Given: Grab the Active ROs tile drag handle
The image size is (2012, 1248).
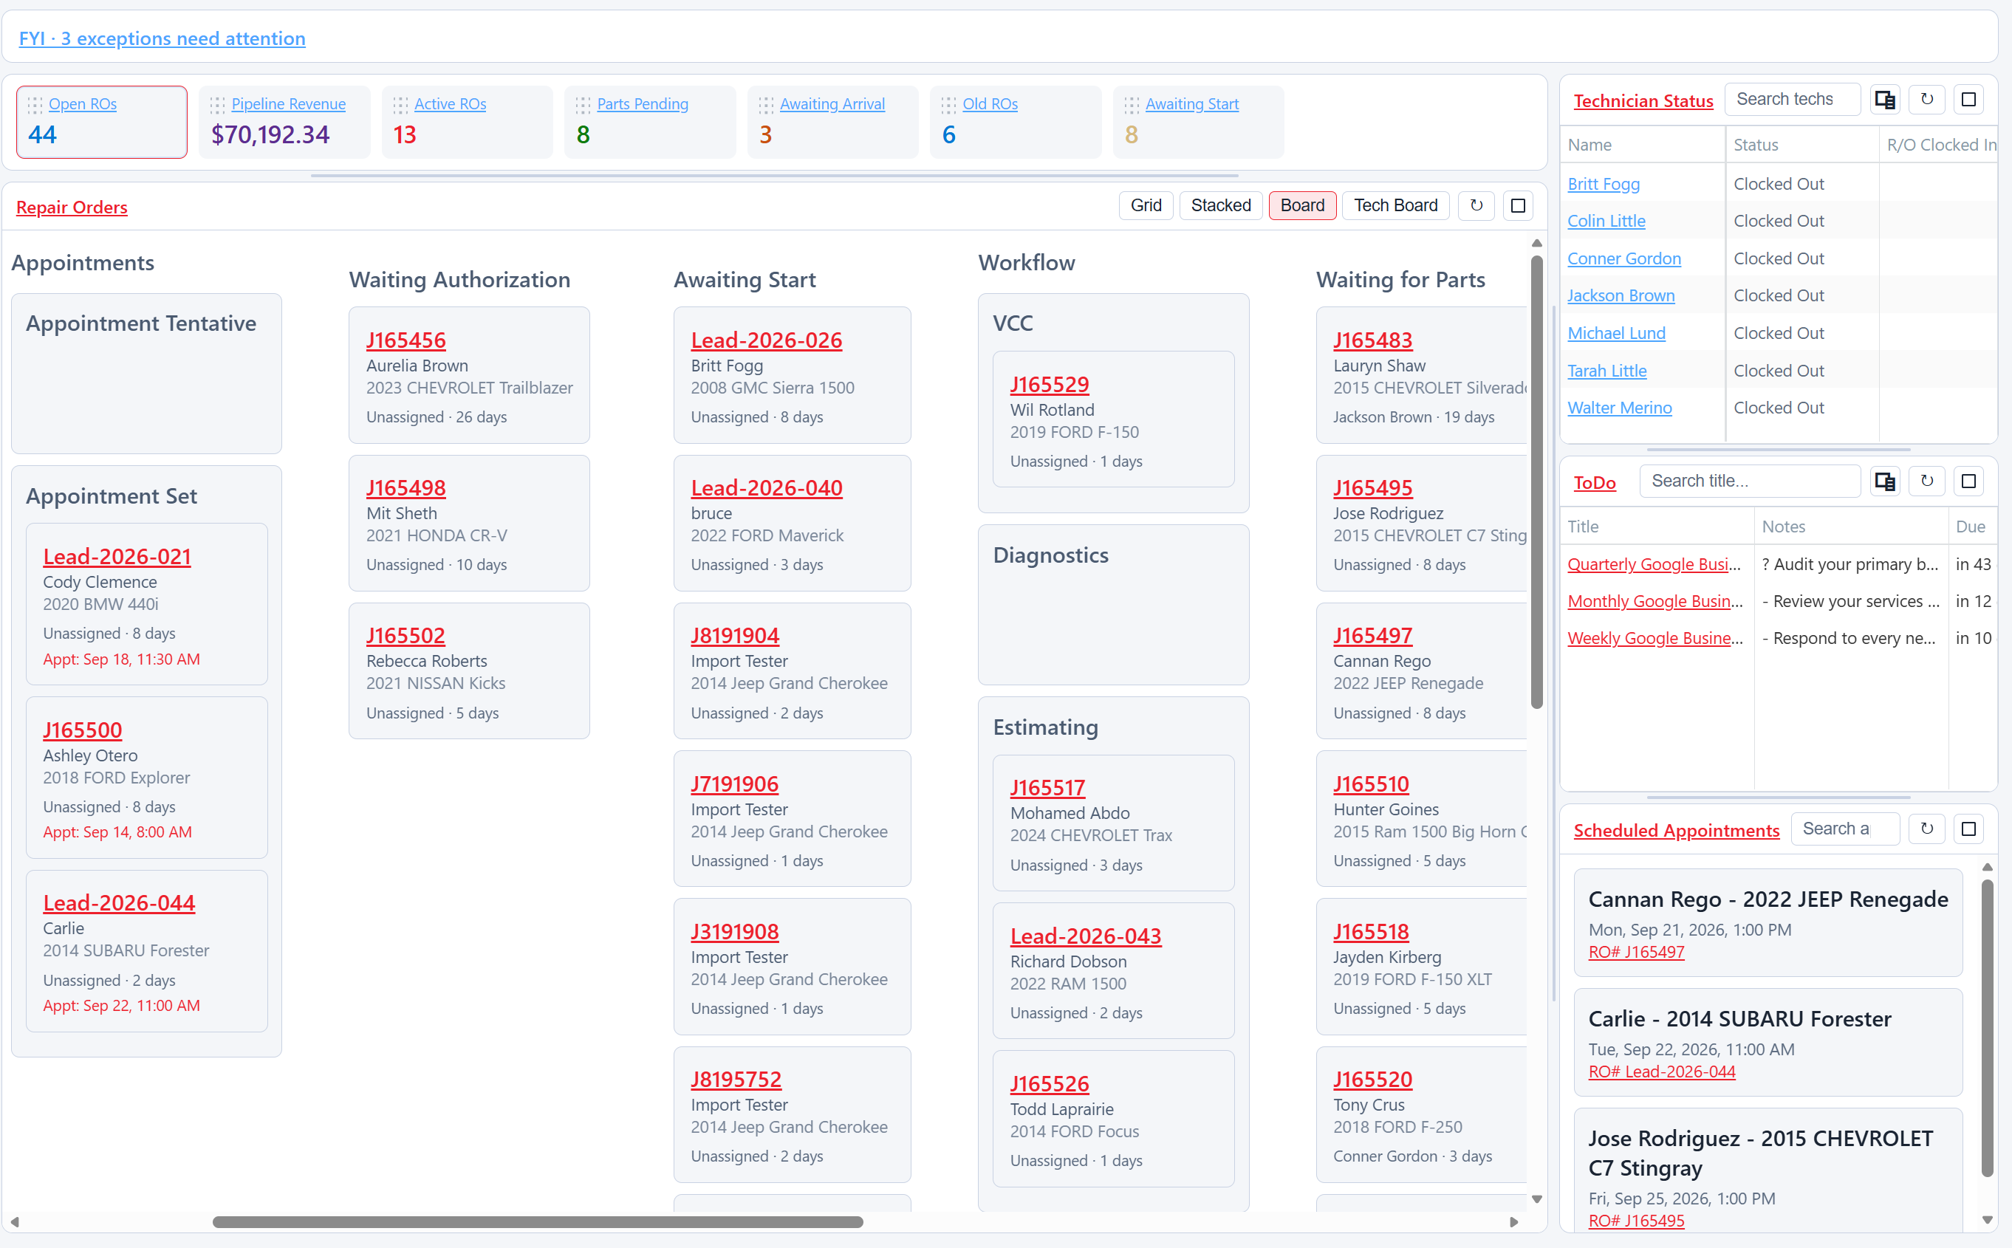Looking at the screenshot, I should point(400,105).
